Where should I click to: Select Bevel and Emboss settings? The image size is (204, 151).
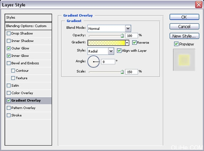[25, 63]
